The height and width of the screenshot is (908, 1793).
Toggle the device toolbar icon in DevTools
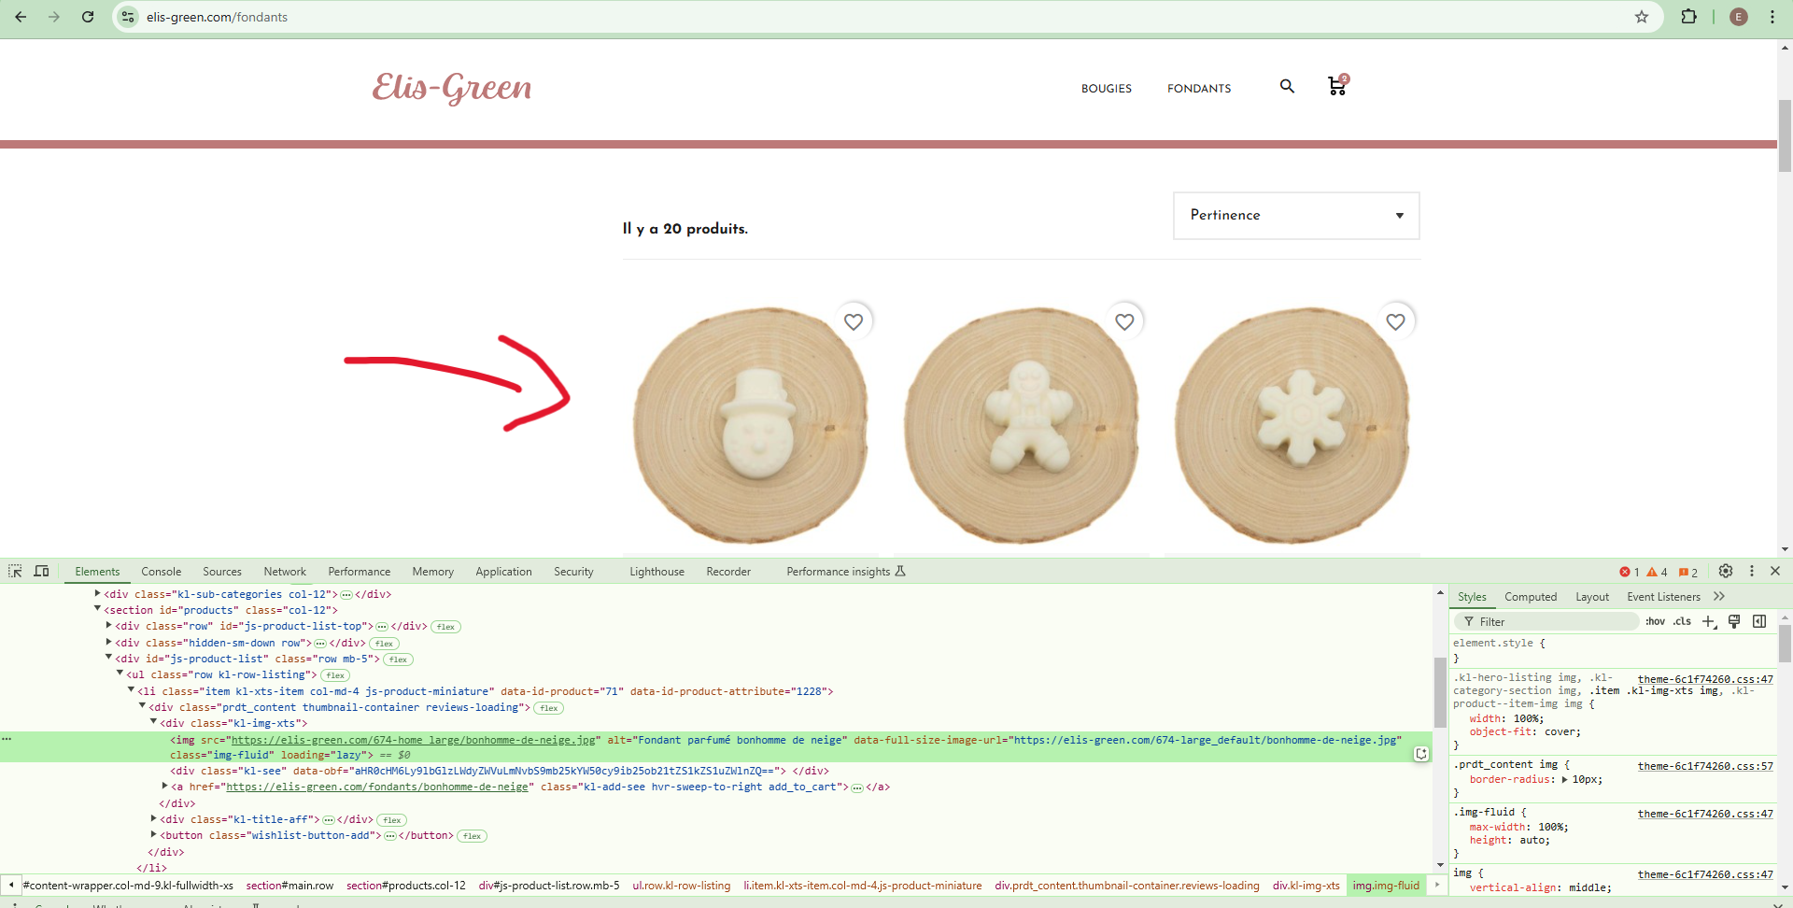(41, 571)
